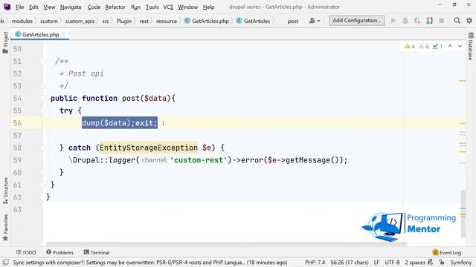
Task: Collapse post function fold at line 54
Action: (43, 99)
